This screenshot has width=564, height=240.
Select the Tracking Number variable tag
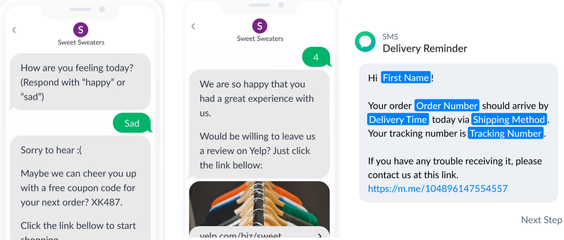(x=506, y=133)
